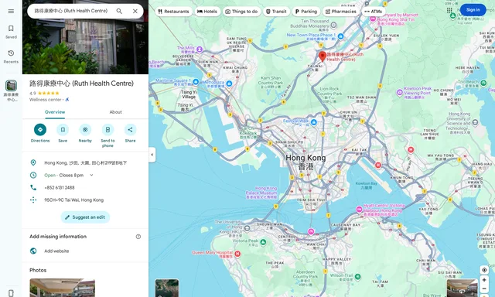This screenshot has height=297, width=495.
Task: Click the search magnifier icon
Action: point(119,12)
